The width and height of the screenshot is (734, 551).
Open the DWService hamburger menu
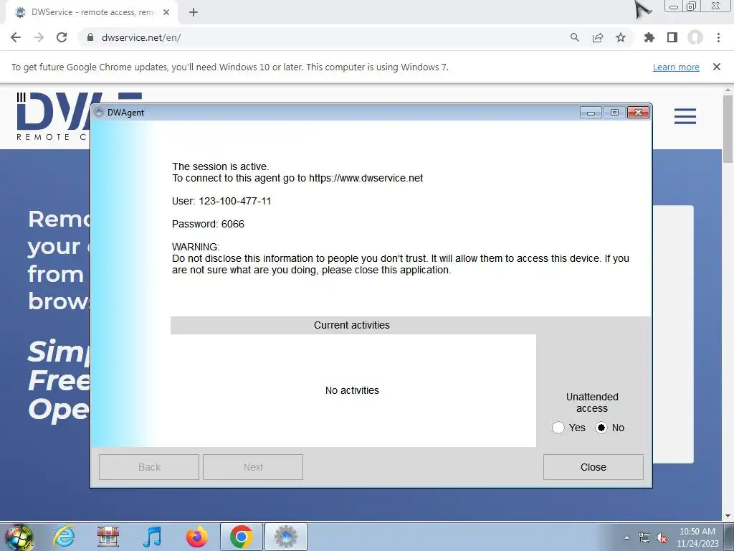tap(685, 116)
